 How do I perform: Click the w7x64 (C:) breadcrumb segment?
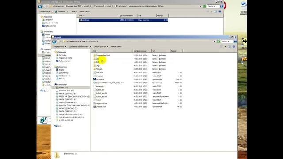[x=84, y=42]
